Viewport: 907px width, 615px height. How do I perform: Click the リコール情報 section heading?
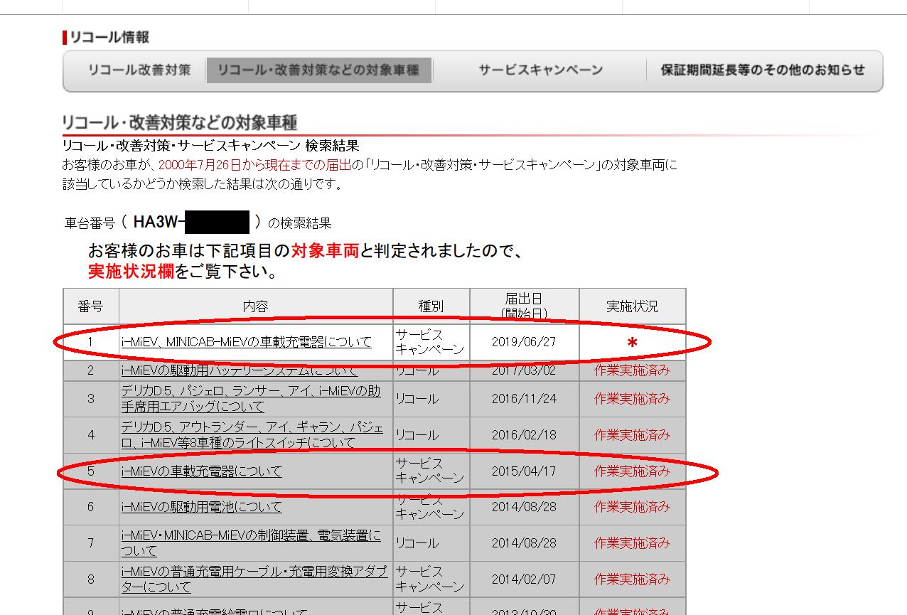click(x=109, y=37)
